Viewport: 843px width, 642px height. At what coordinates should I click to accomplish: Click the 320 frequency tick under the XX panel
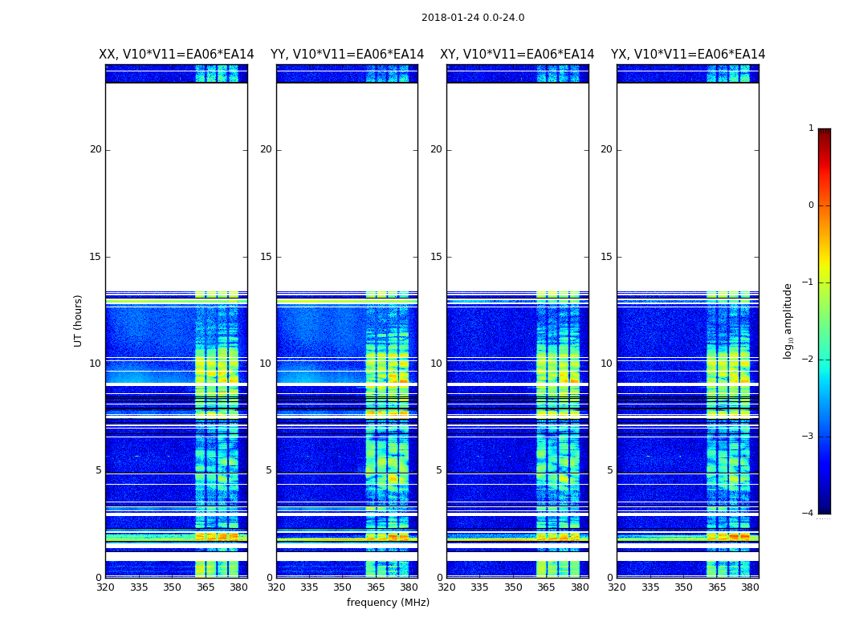coord(105,587)
